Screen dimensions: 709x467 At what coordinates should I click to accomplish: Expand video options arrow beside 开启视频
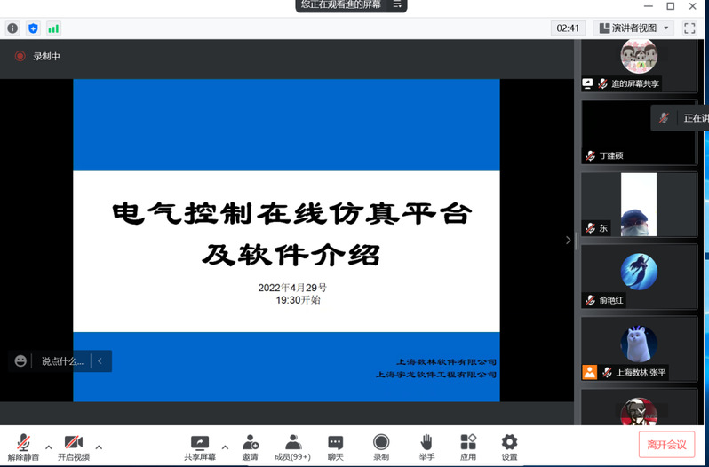pyautogui.click(x=99, y=447)
